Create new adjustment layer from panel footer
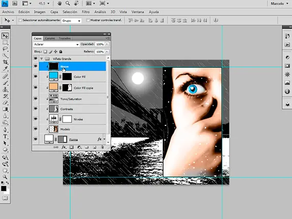292x219 pixels. tap(79, 147)
